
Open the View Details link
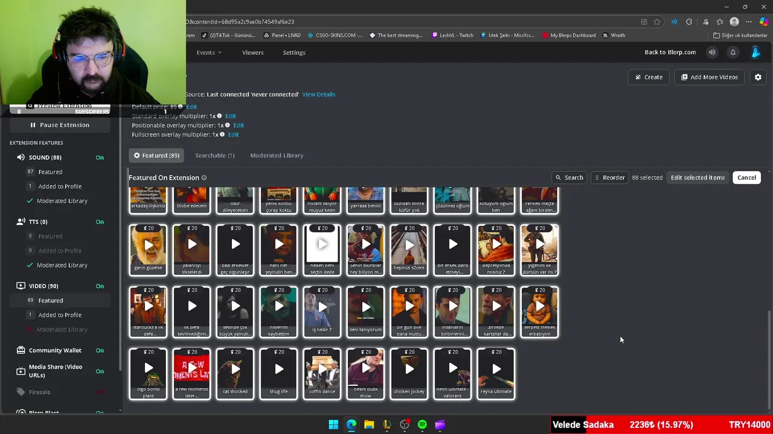point(319,95)
